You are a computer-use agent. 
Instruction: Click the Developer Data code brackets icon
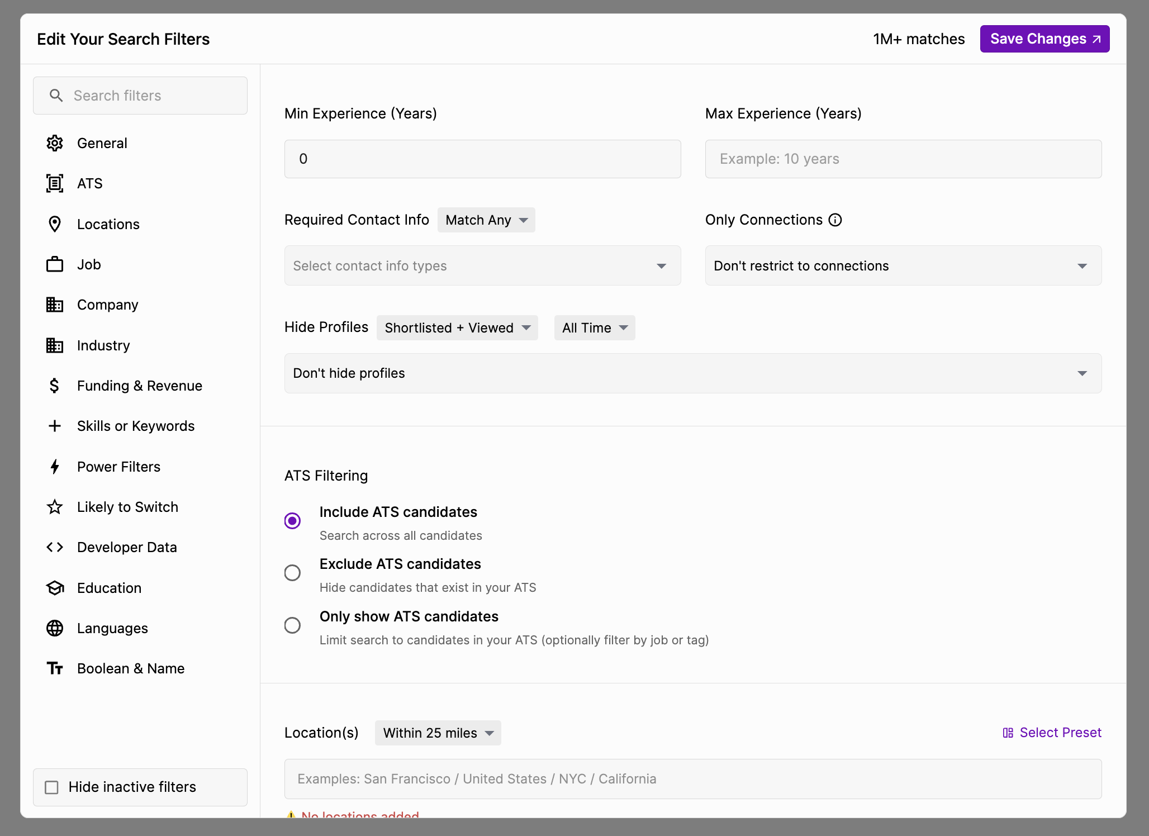click(55, 547)
